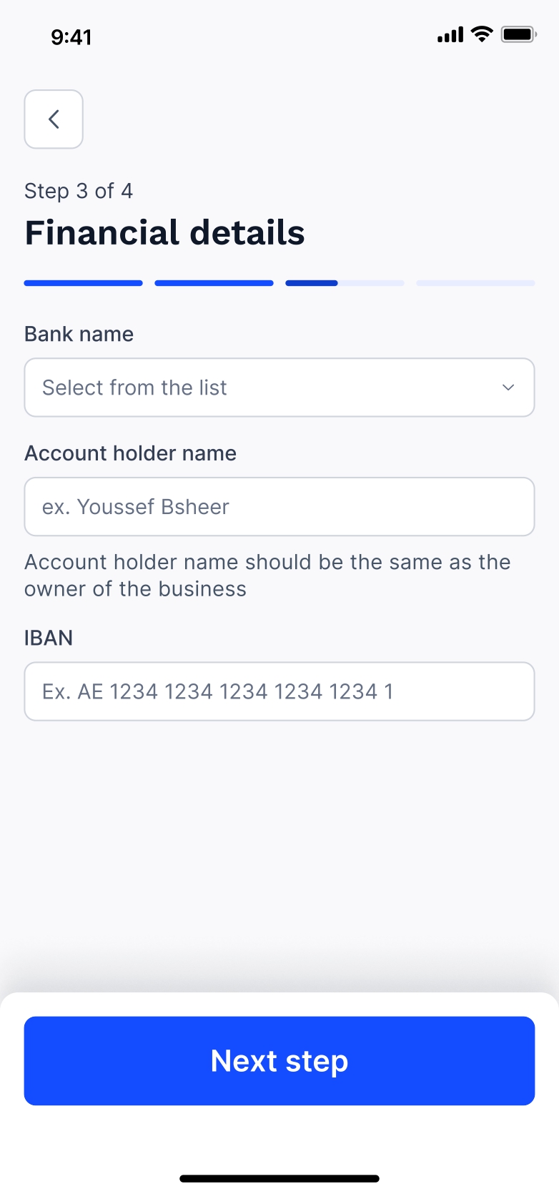
Task: Click the Wi-Fi status icon
Action: click(x=483, y=34)
